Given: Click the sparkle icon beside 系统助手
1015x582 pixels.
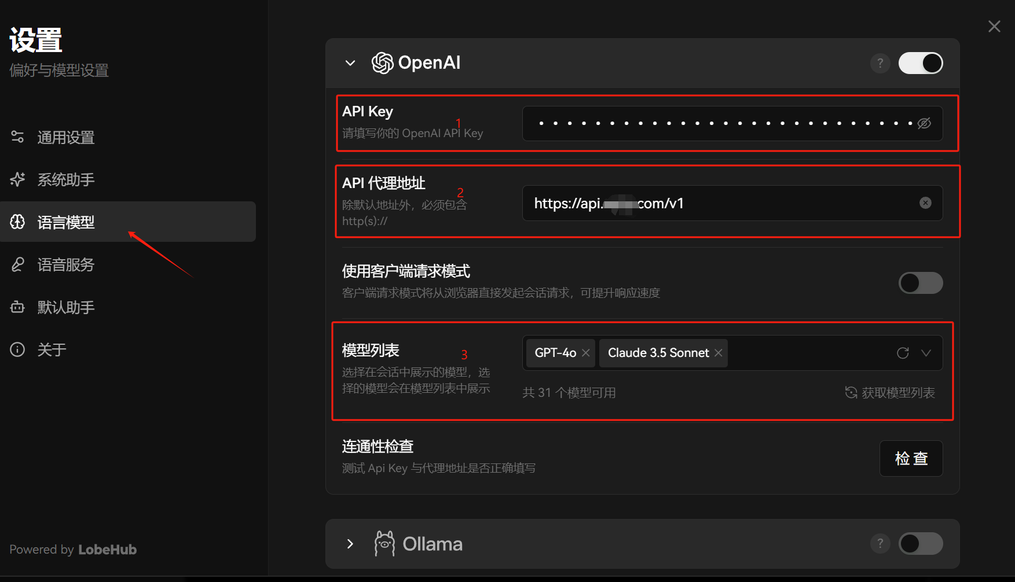Looking at the screenshot, I should pyautogui.click(x=17, y=179).
